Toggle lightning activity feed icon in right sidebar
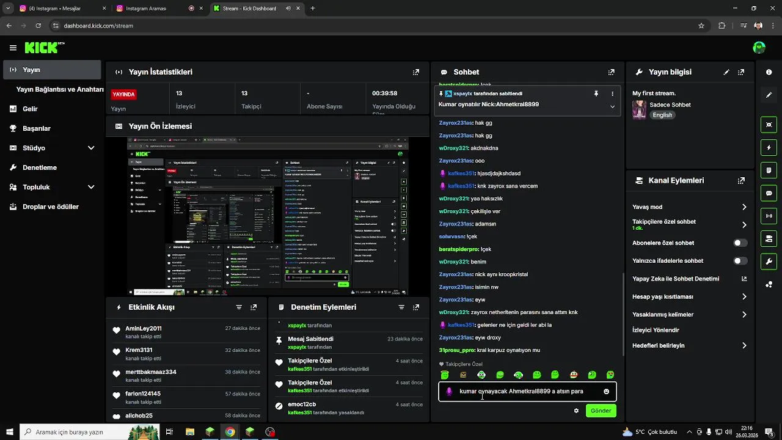Image resolution: width=782 pixels, height=440 pixels. pyautogui.click(x=769, y=147)
